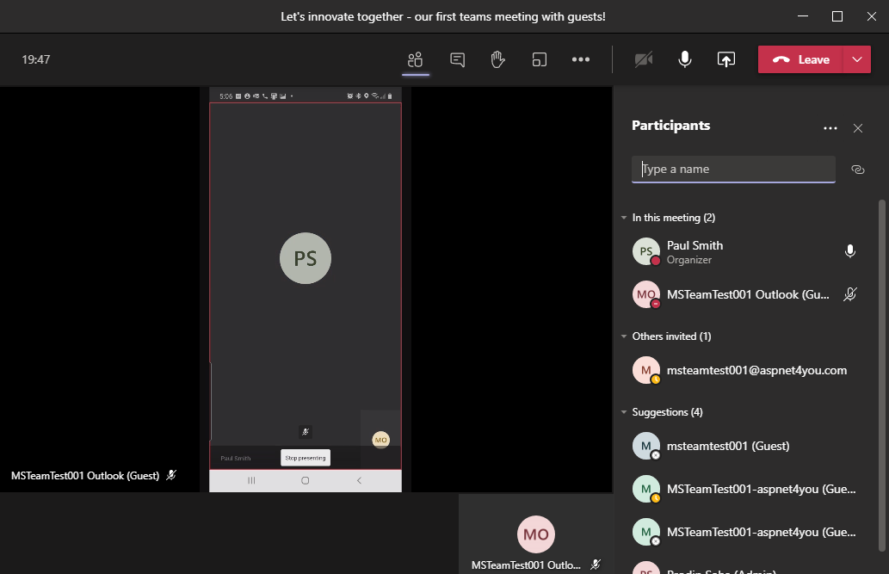Collapse the In this meeting section
This screenshot has height=574, width=889.
tap(624, 218)
